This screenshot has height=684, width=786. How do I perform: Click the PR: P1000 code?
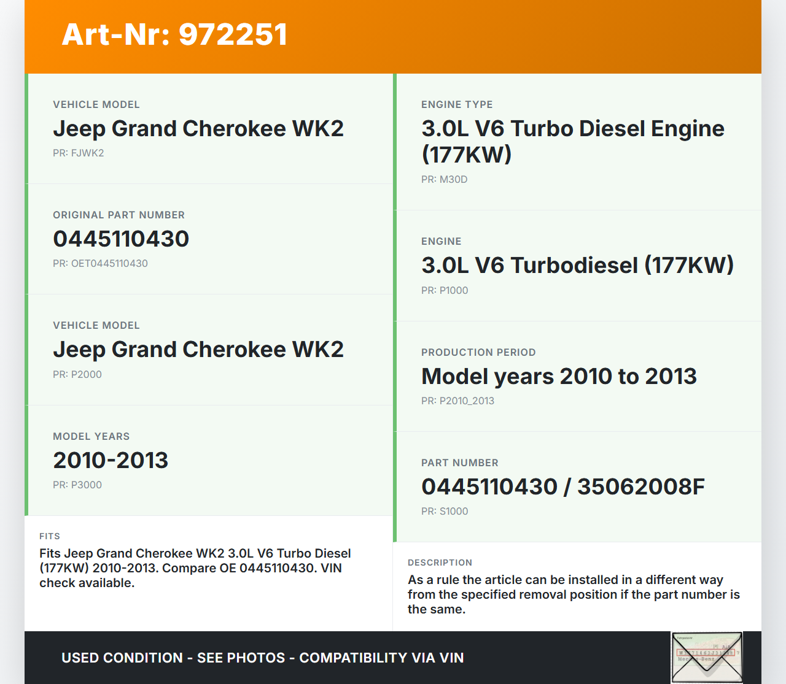click(x=445, y=291)
